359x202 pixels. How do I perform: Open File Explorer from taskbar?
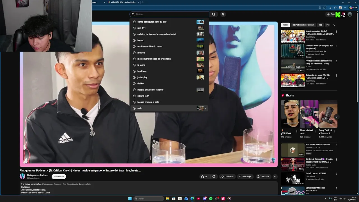click(x=167, y=199)
